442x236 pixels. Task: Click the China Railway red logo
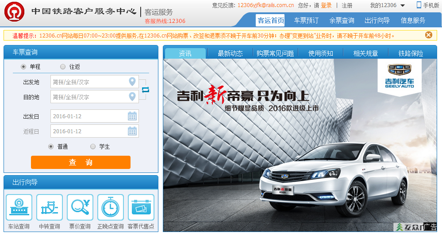14,11
